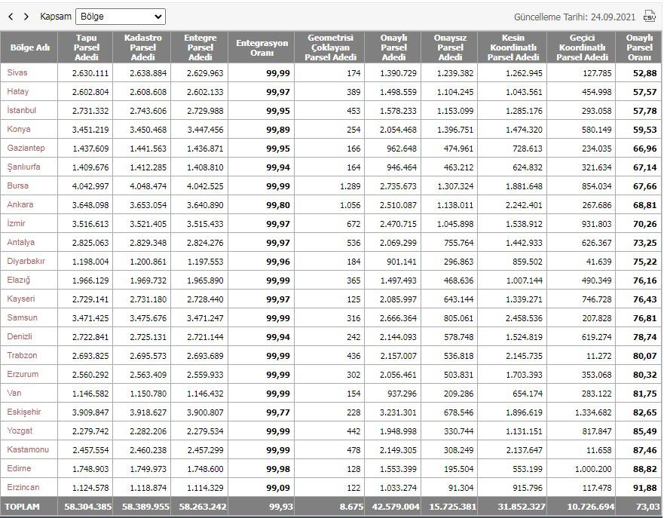This screenshot has width=664, height=518.
Task: Open the Hatay region link
Action: 18,91
